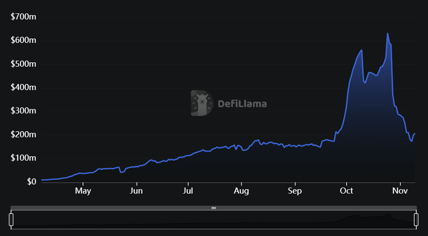Click the May label on x-axis
428x236 pixels.
click(x=83, y=191)
